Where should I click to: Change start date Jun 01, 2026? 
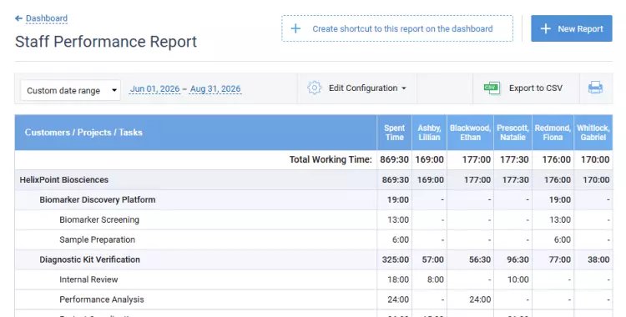point(154,88)
